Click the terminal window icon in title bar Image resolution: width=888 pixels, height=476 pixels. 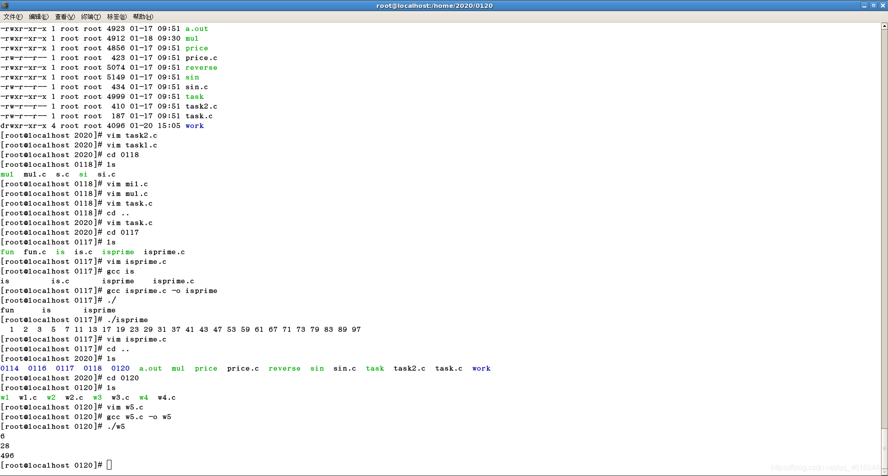5,6
